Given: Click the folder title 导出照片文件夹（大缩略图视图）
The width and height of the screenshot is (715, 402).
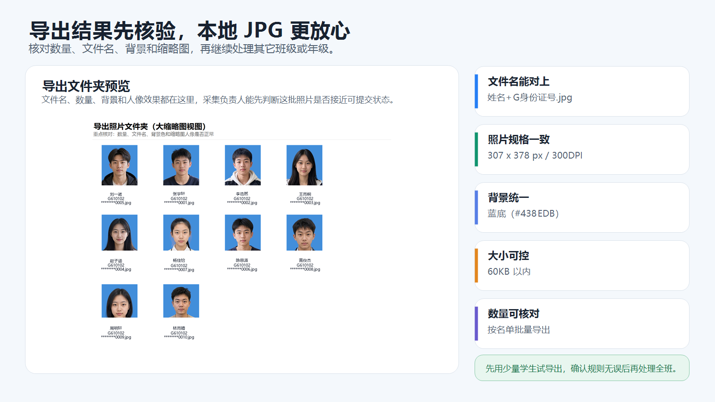Looking at the screenshot, I should (150, 126).
